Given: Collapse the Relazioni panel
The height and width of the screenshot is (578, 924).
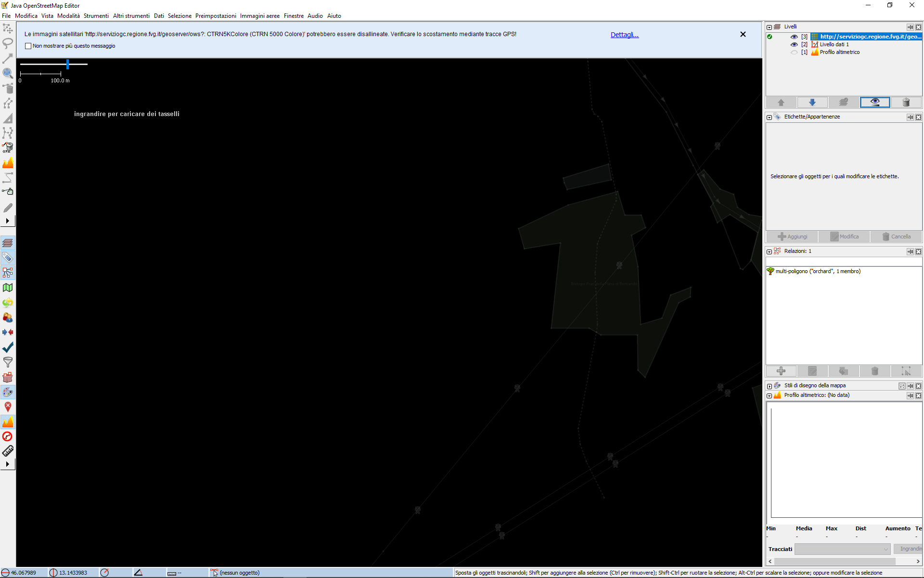Looking at the screenshot, I should click(x=770, y=251).
